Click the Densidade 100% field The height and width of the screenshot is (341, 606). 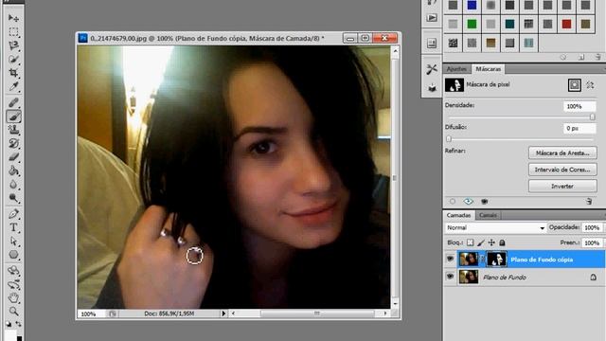coord(579,106)
